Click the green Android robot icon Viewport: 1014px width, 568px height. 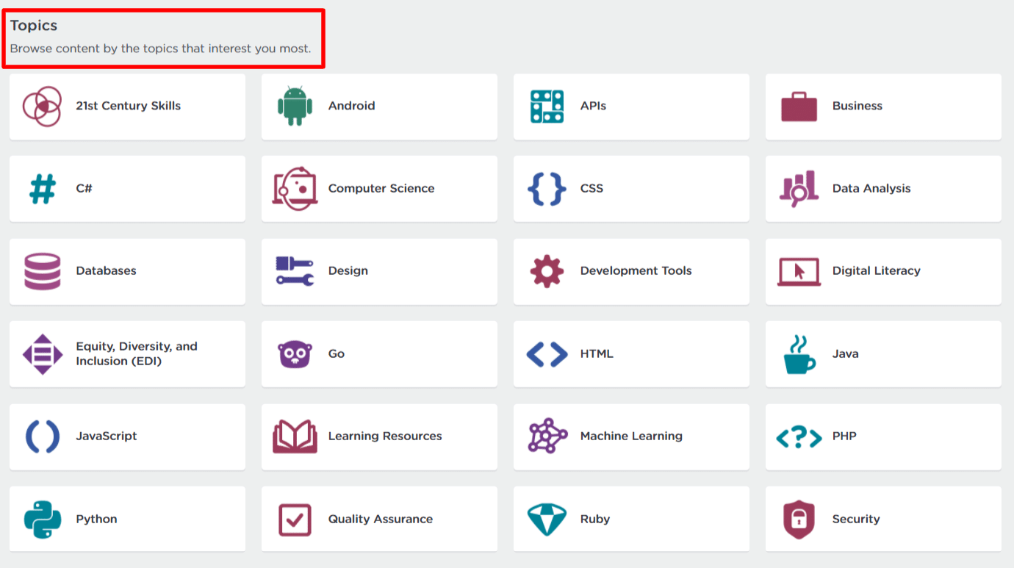(x=295, y=106)
